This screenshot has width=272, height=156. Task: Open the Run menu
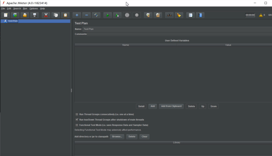coord(25,8)
